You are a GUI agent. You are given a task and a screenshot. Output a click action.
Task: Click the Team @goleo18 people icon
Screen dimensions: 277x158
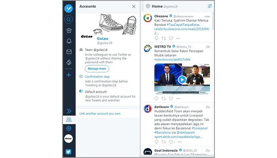(x=81, y=49)
